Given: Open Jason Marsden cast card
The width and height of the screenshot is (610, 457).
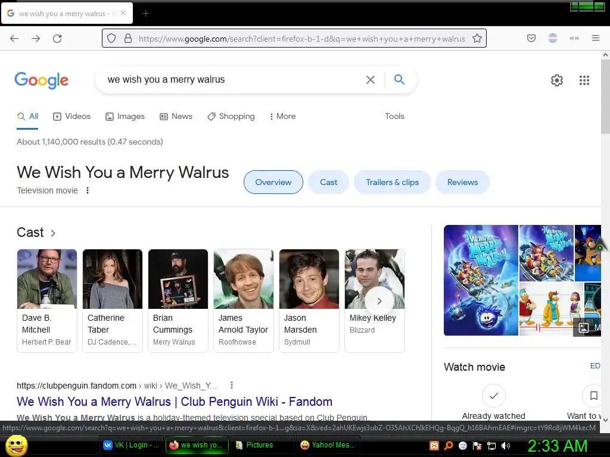Looking at the screenshot, I should [x=309, y=301].
